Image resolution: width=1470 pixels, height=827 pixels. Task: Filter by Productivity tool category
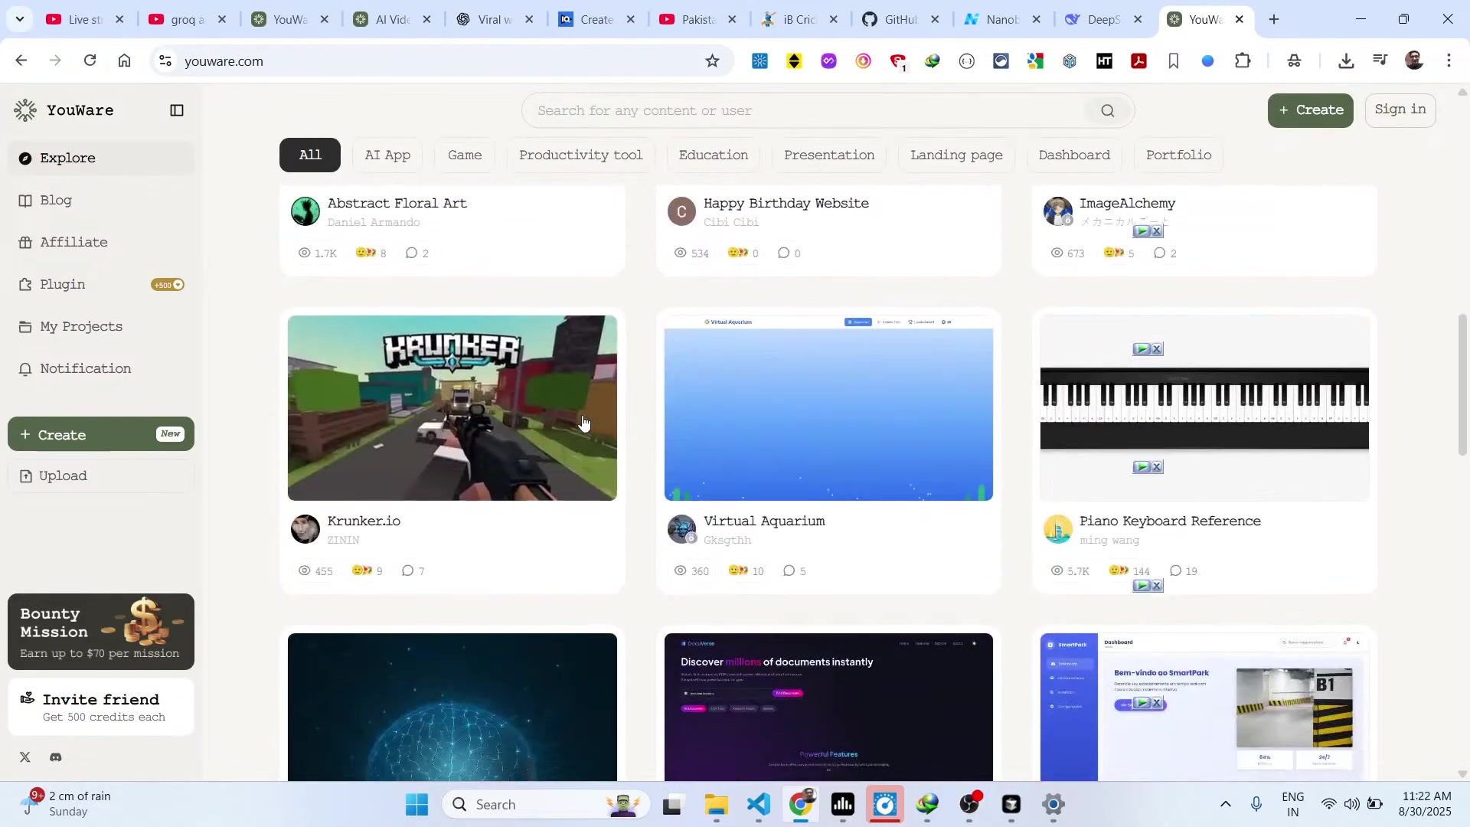pos(581,155)
